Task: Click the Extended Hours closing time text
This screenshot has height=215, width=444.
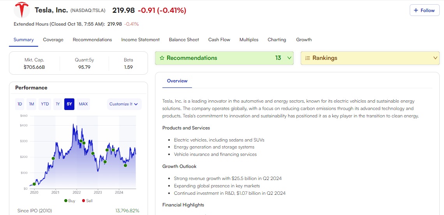Action: (x=59, y=24)
